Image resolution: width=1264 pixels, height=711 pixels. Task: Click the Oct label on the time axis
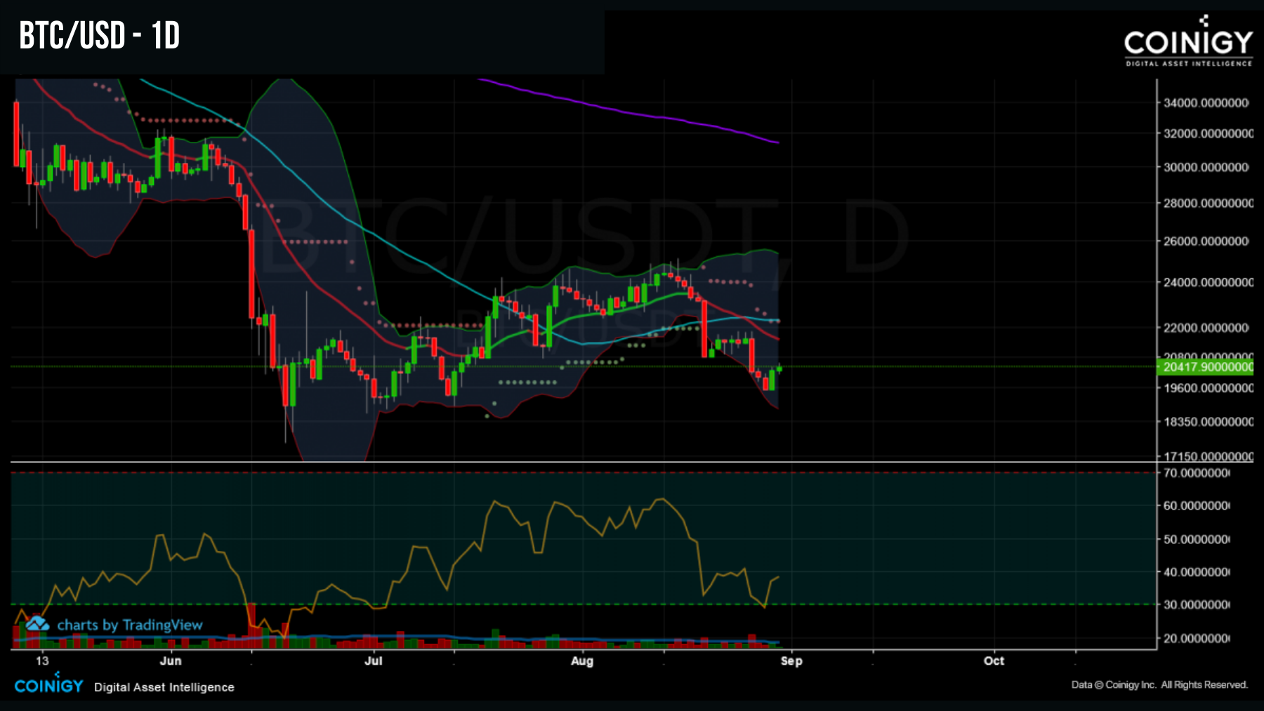(994, 660)
